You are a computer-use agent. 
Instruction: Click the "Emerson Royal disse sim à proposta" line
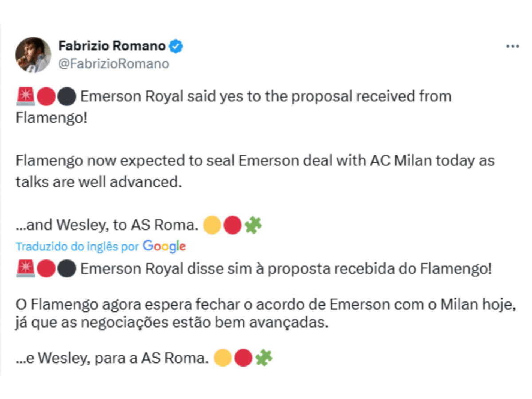click(286, 269)
